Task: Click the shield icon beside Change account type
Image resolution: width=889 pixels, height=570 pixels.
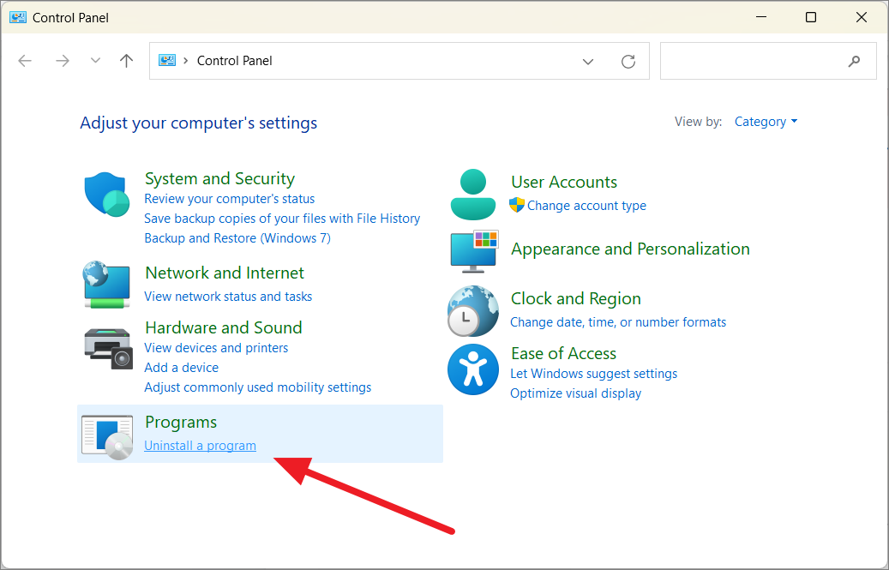Action: click(x=516, y=205)
